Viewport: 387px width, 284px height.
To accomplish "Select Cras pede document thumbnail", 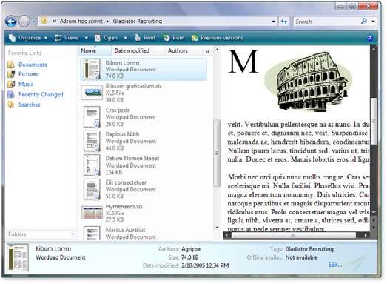I will 92,116.
